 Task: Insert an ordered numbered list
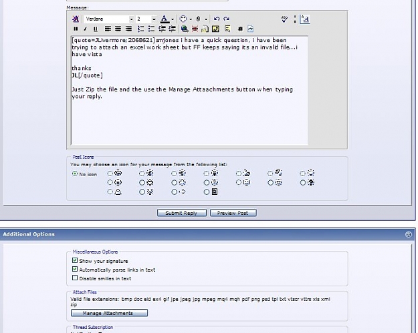coord(140,29)
